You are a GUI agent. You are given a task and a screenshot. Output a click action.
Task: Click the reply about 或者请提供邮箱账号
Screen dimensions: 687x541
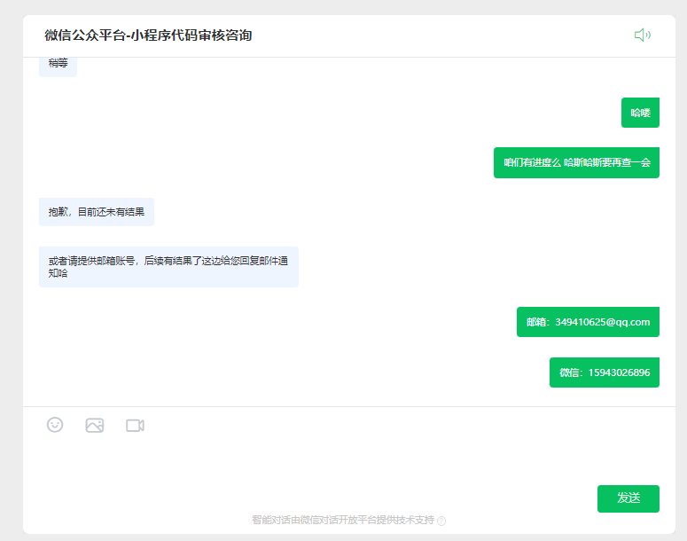tap(168, 267)
